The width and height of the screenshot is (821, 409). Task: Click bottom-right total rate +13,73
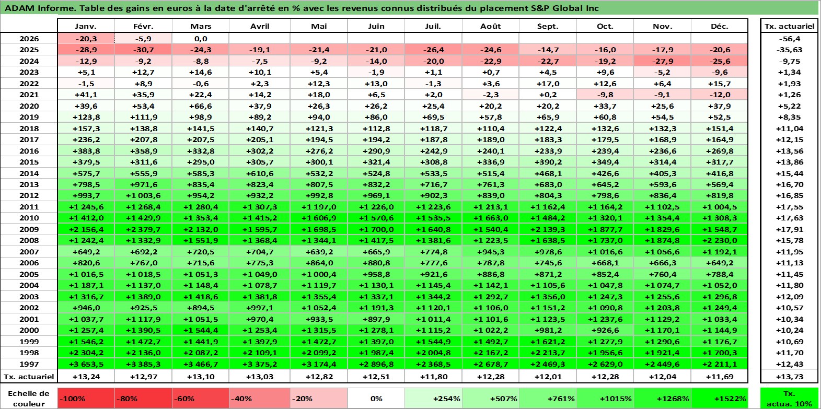(x=789, y=377)
